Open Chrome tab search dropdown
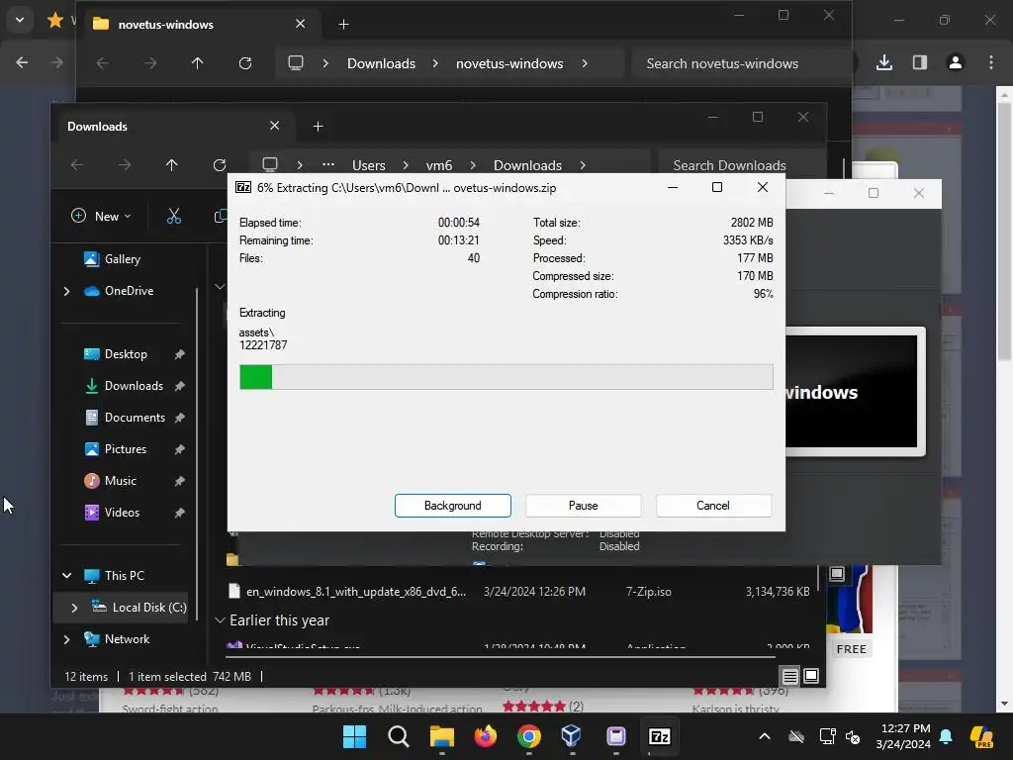This screenshot has width=1013, height=760. 20,20
